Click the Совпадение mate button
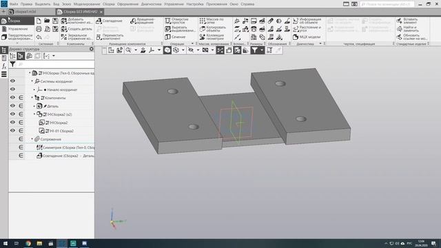The height and width of the screenshot is (248, 441). tap(110, 21)
